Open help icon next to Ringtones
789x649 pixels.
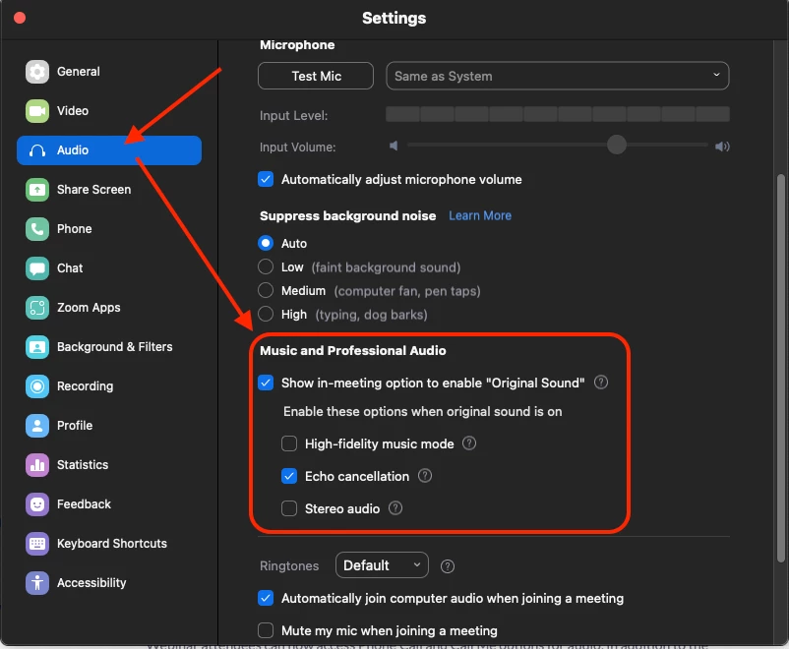(x=448, y=566)
